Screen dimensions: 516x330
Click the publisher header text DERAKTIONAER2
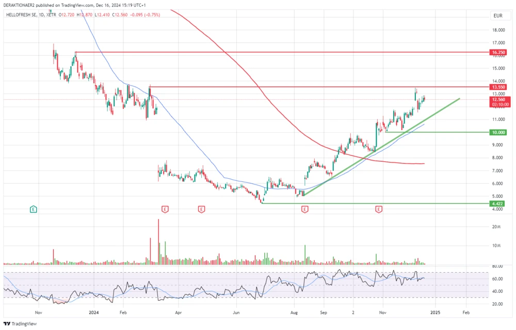tap(21, 5)
